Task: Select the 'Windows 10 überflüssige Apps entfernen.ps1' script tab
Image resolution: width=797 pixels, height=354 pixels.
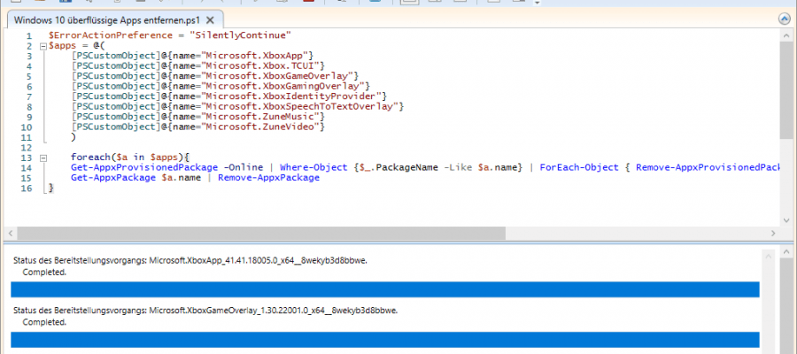Action: (106, 19)
